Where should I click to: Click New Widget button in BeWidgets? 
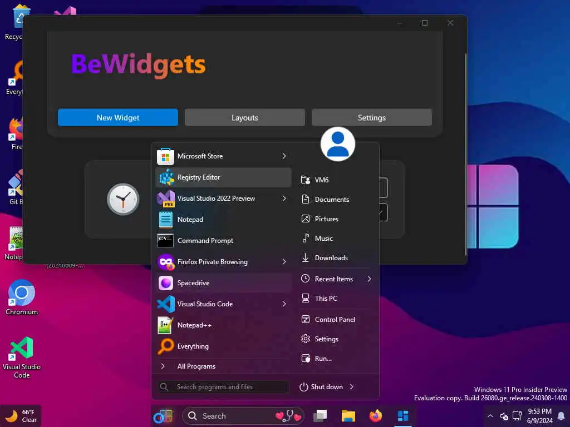pyautogui.click(x=118, y=118)
